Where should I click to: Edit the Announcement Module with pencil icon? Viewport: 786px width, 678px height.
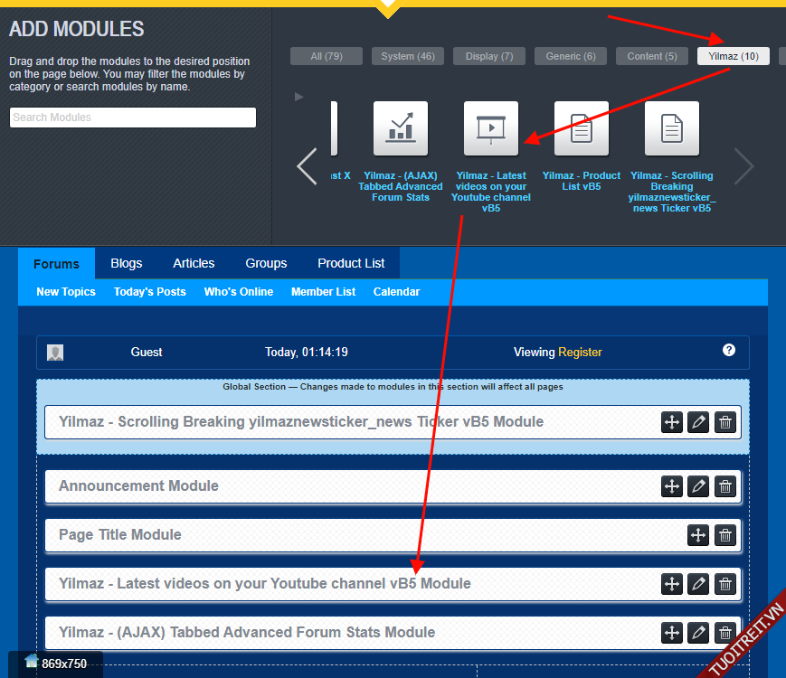[697, 487]
